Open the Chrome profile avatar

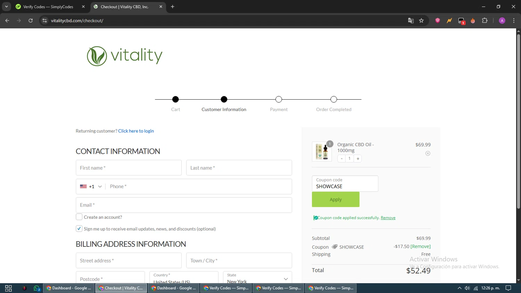[x=502, y=20]
